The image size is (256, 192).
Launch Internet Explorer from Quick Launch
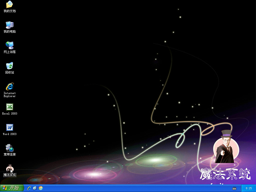click(x=29, y=188)
